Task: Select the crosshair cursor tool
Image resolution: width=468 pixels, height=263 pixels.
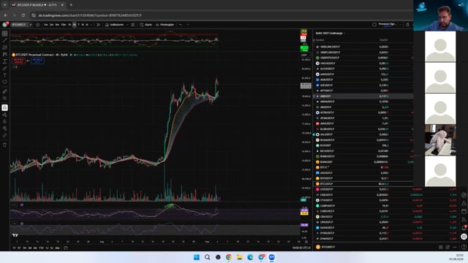Action: [x=5, y=34]
